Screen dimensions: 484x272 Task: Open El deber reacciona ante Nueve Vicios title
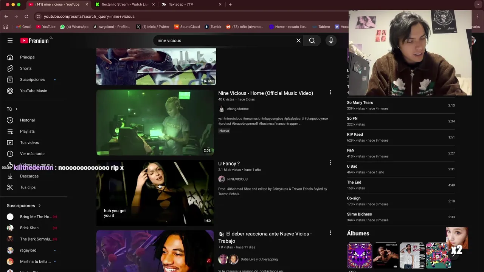(x=265, y=237)
